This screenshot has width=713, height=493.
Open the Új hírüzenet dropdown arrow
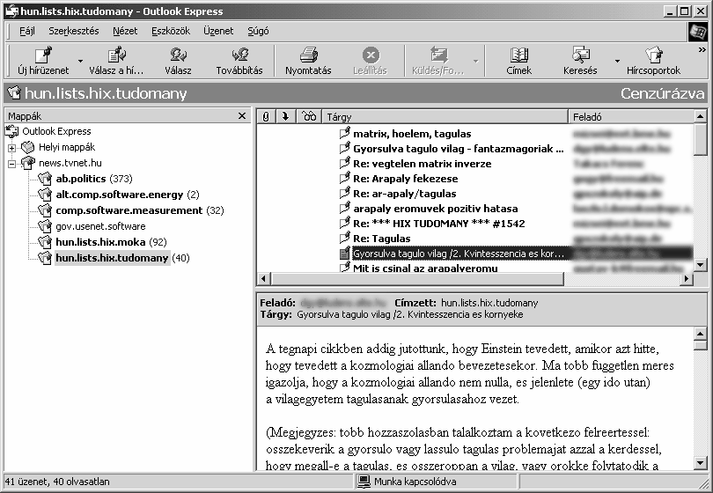(80, 61)
